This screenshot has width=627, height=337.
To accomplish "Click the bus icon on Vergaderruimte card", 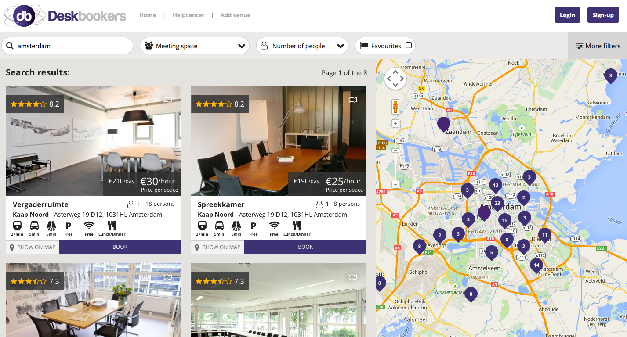I will click(34, 226).
